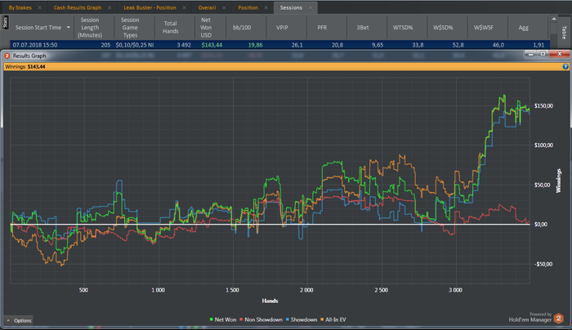Select the 07.07.2018 15:50 session row
Image resolution: width=572 pixels, height=330 pixels.
(37, 45)
